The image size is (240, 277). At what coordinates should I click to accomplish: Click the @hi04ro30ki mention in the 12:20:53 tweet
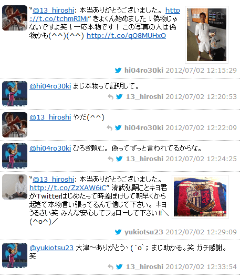click(x=50, y=86)
